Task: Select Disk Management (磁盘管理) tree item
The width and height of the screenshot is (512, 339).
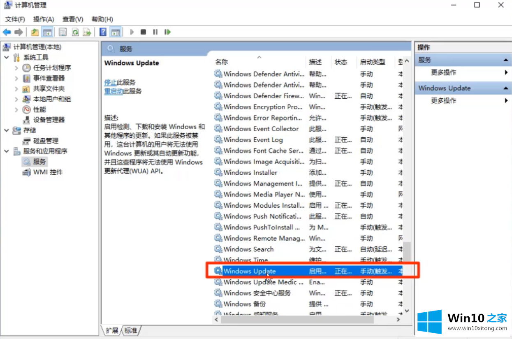Action: (46, 141)
